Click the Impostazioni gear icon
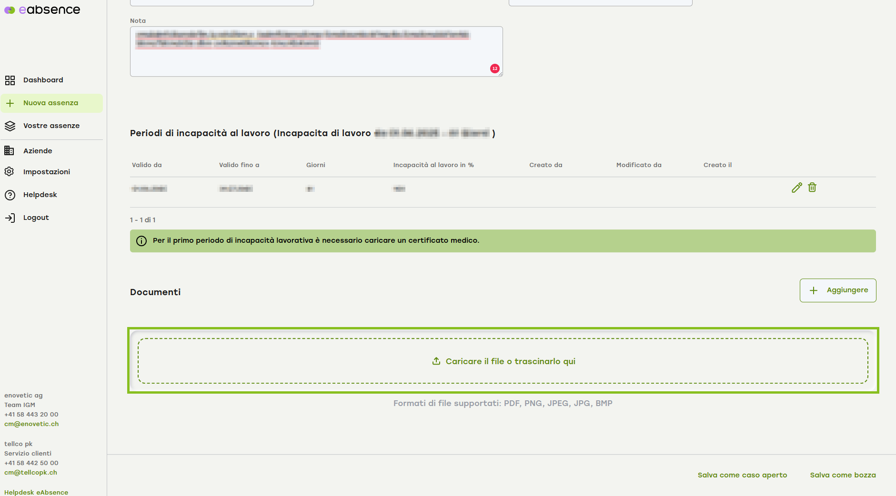 click(10, 172)
